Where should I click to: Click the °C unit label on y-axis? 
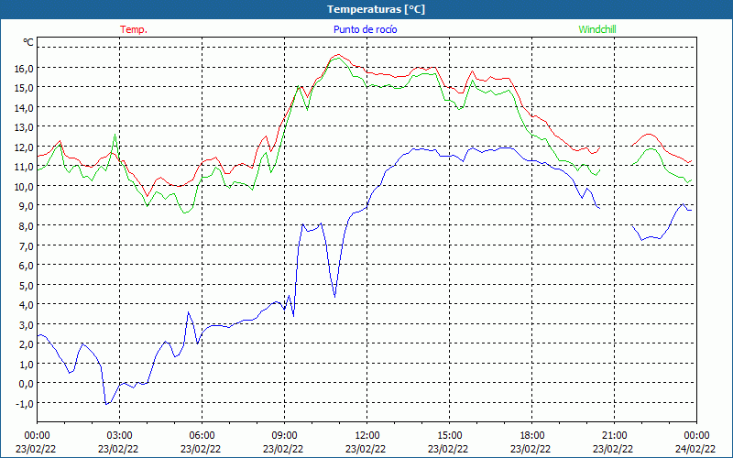click(x=28, y=42)
